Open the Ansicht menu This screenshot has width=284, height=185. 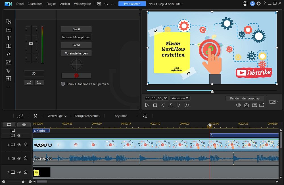click(x=65, y=4)
